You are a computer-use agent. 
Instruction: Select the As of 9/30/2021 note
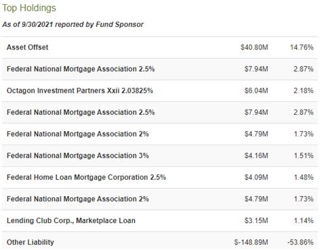click(72, 24)
